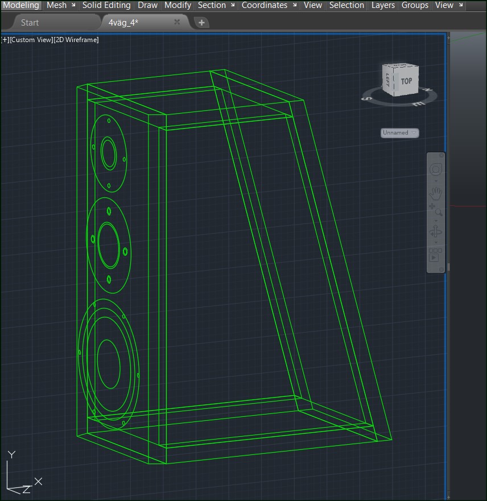Expand the zoom options arrow

(436, 221)
